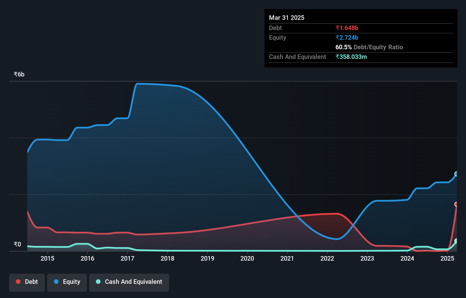This screenshot has width=466, height=298.
Task: Click the Debt row label in tooltip
Action: (x=275, y=28)
